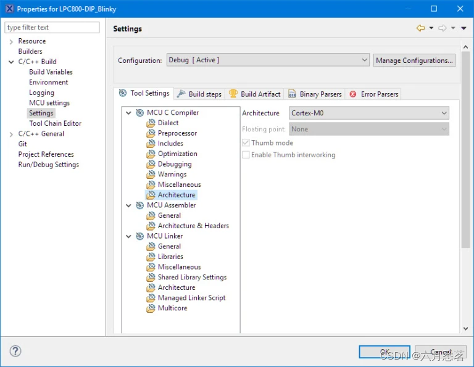Click the Debugging option folder icon

point(151,164)
